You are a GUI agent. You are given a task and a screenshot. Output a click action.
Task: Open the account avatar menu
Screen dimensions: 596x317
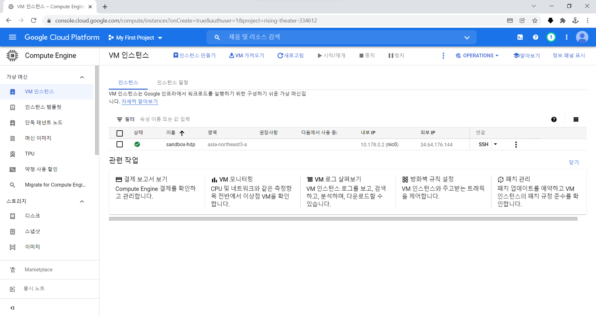582,37
